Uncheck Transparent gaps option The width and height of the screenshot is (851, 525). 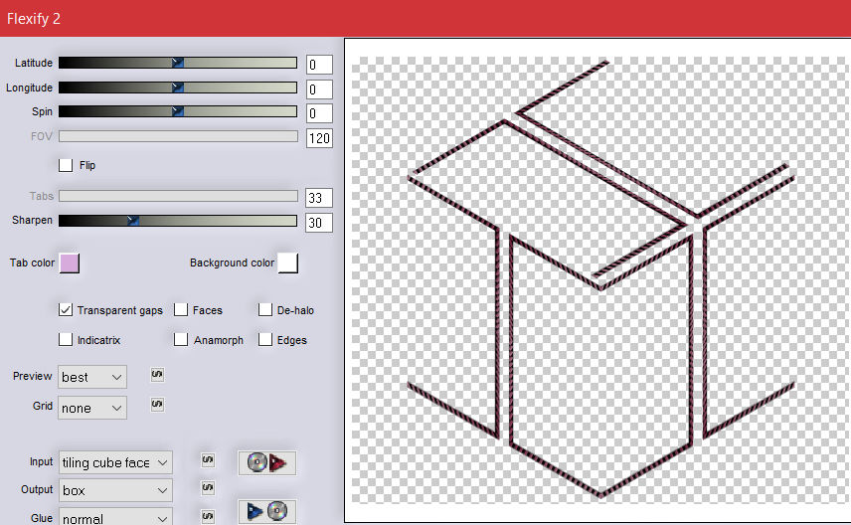[66, 310]
